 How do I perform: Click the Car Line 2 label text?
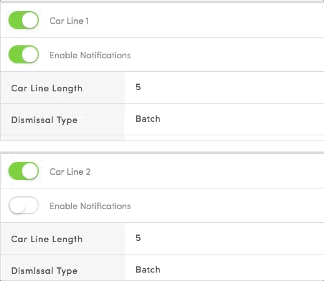pyautogui.click(x=70, y=172)
